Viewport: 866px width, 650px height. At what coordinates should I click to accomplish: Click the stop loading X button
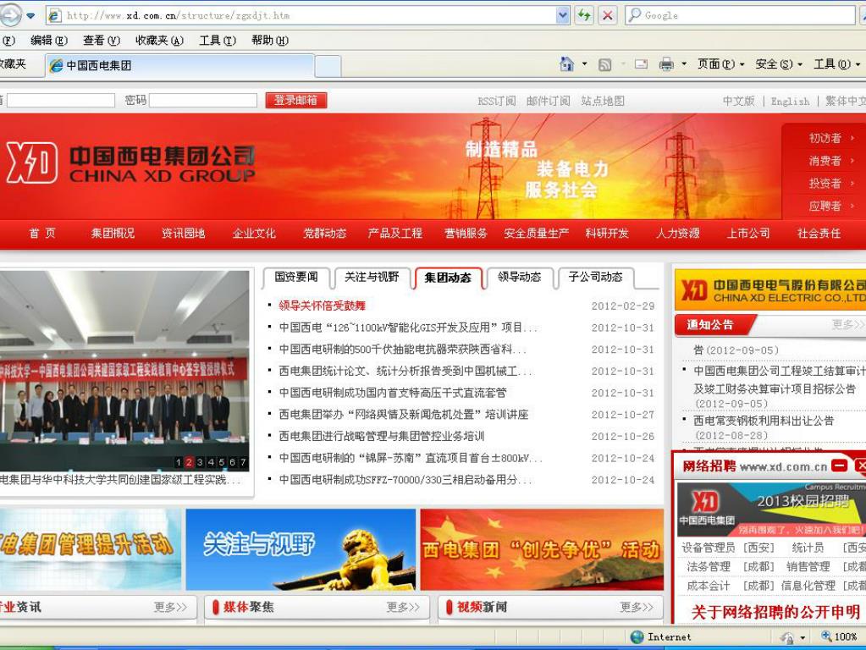point(608,15)
